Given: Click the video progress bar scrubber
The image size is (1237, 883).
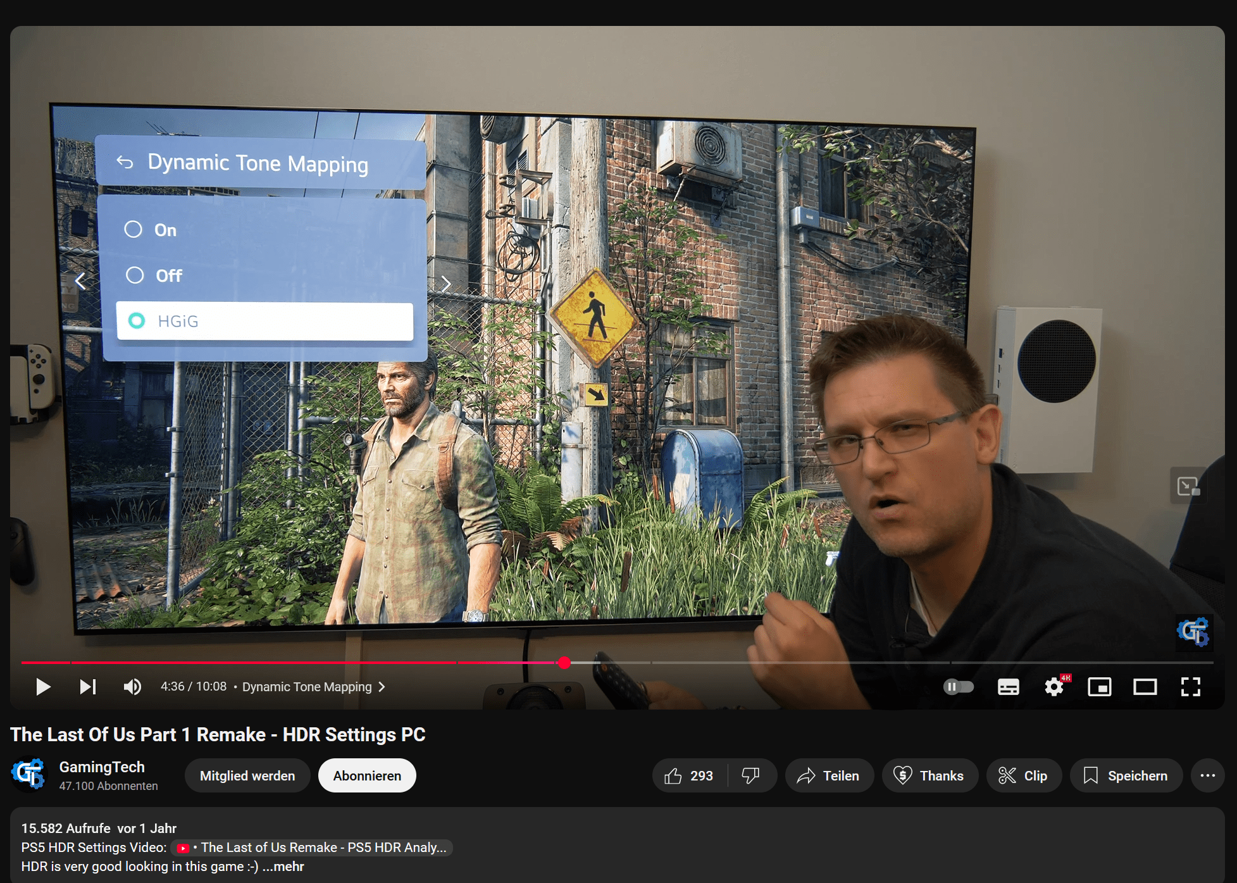Looking at the screenshot, I should click(564, 663).
